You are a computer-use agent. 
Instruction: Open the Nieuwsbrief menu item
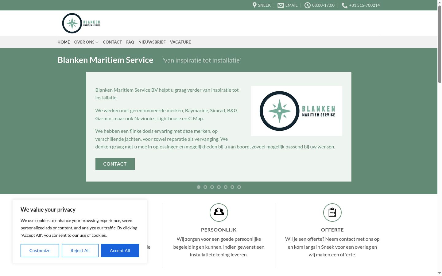pos(152,42)
